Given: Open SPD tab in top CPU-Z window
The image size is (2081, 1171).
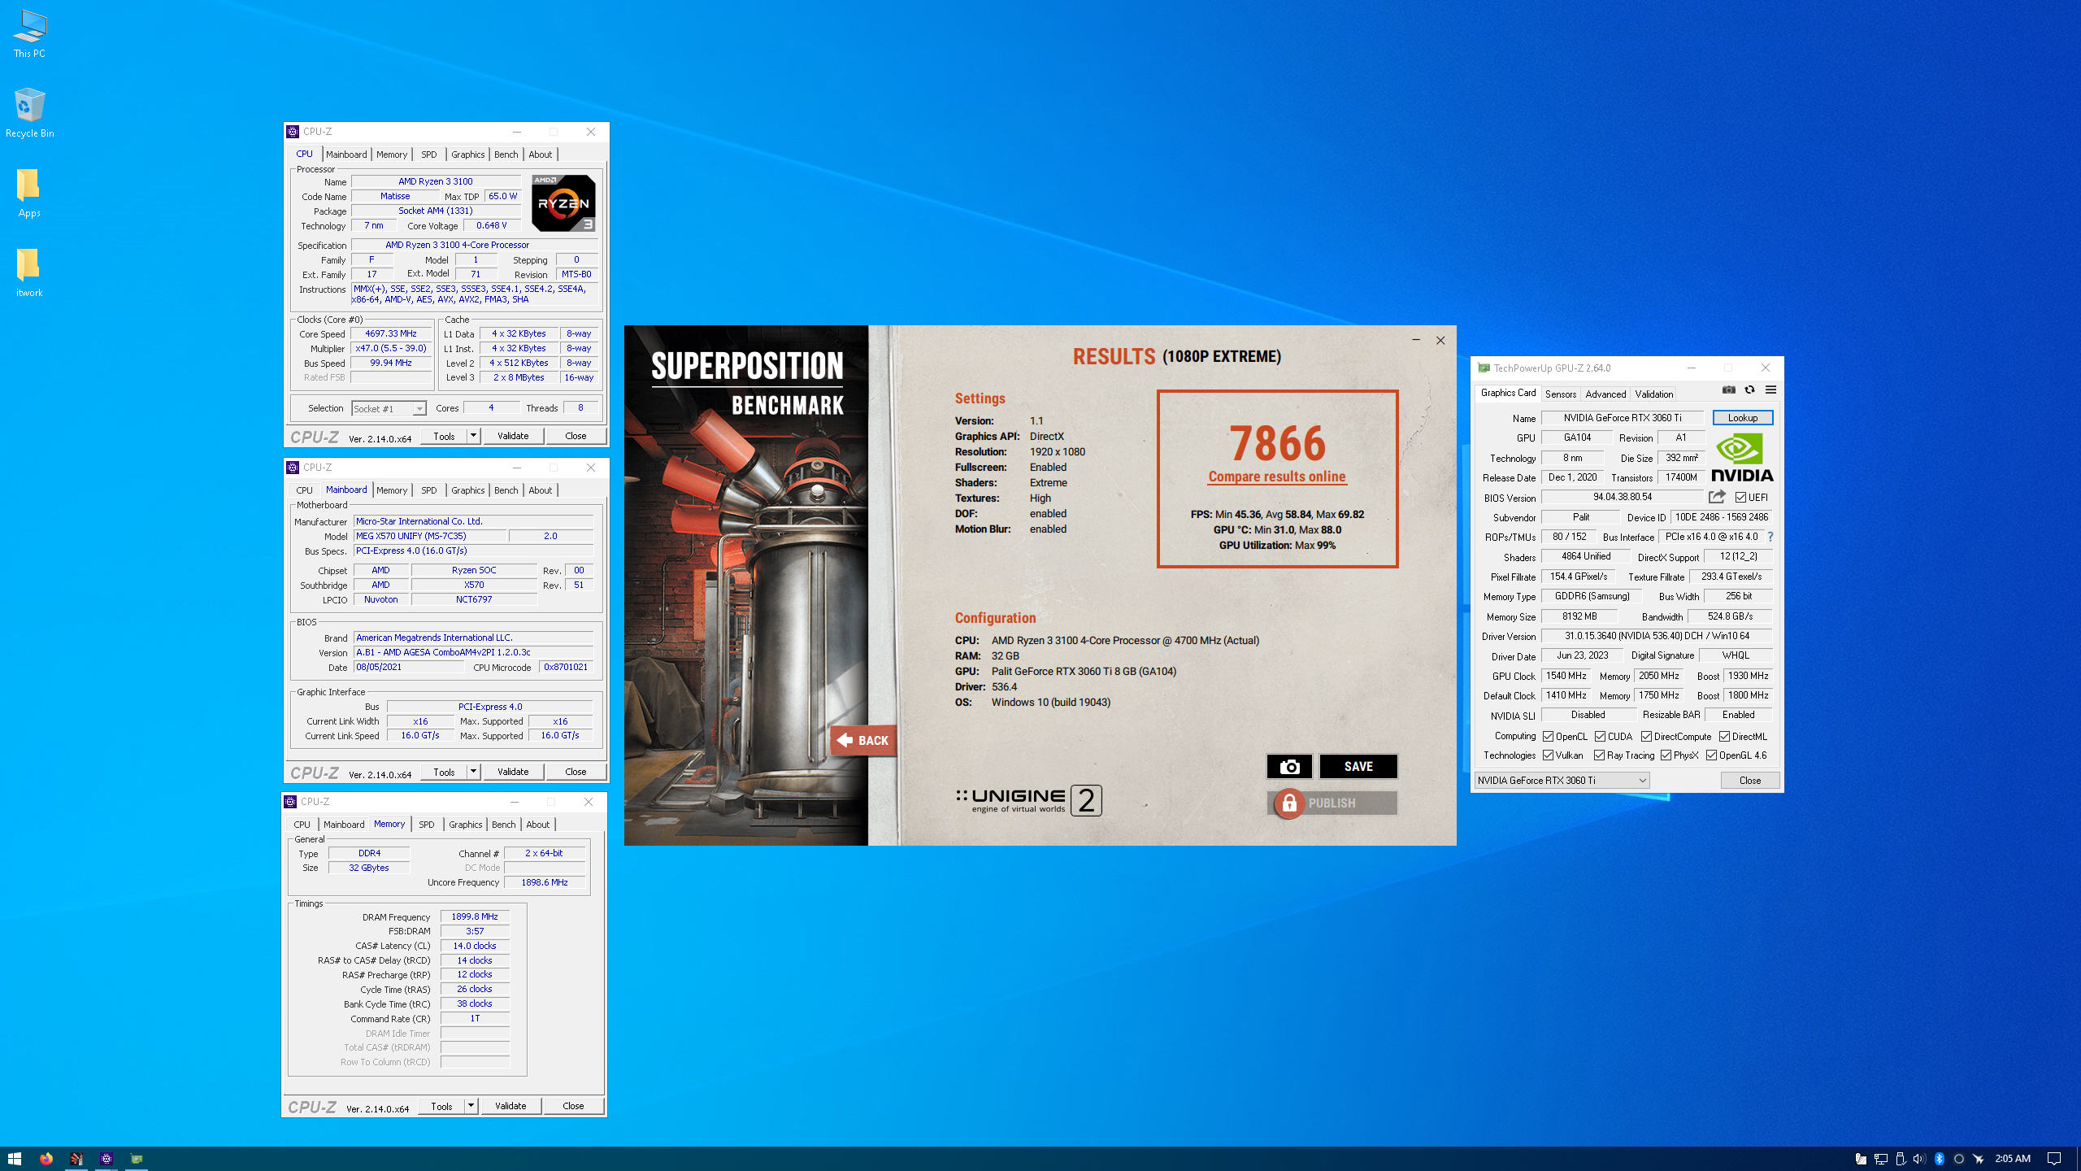Looking at the screenshot, I should tap(429, 155).
